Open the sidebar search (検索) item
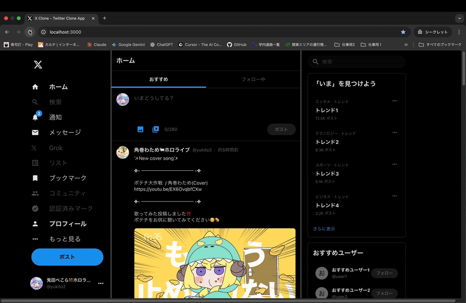 [x=47, y=102]
